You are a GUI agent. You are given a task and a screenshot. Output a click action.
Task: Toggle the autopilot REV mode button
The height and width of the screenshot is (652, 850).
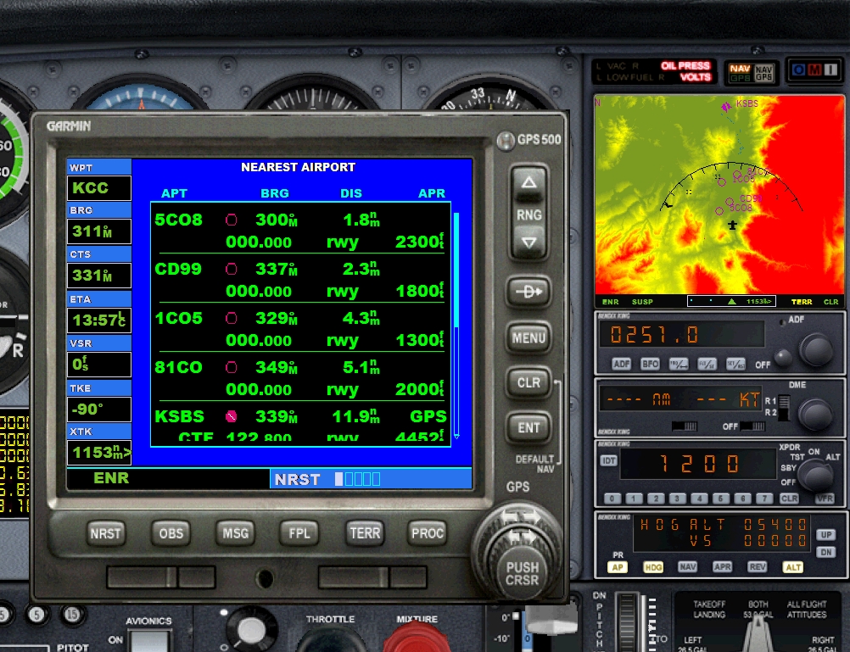tap(758, 567)
